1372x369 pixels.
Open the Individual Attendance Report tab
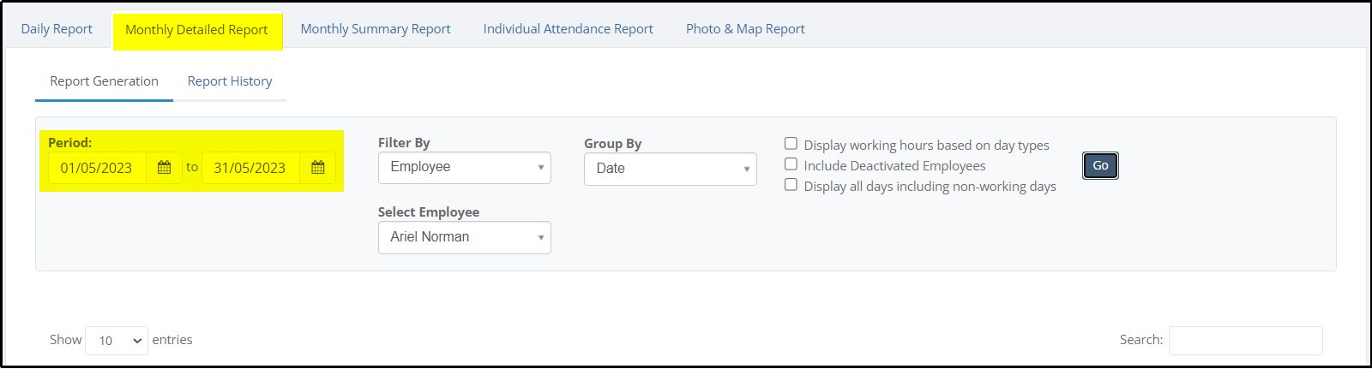[569, 29]
